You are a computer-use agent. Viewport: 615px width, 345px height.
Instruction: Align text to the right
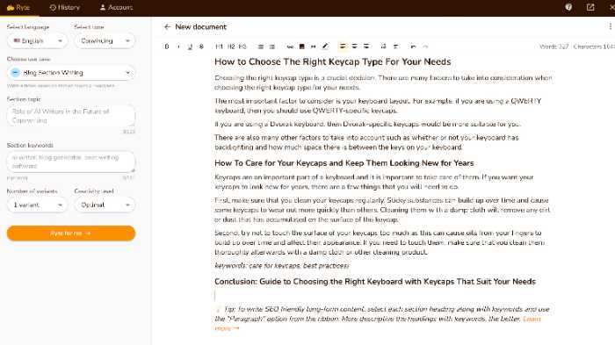pos(366,47)
